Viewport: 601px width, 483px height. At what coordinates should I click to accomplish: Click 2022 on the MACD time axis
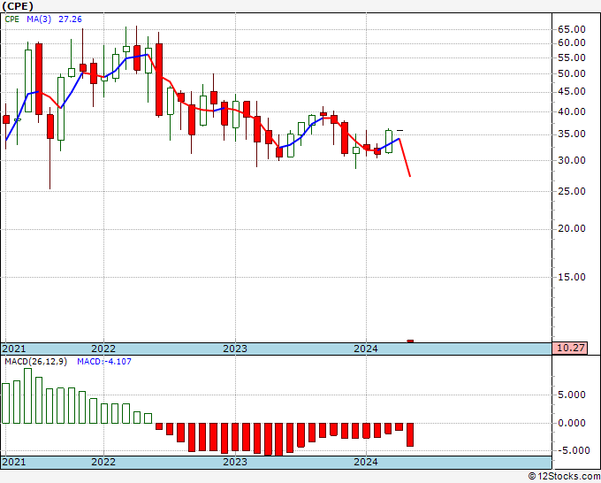click(x=103, y=462)
